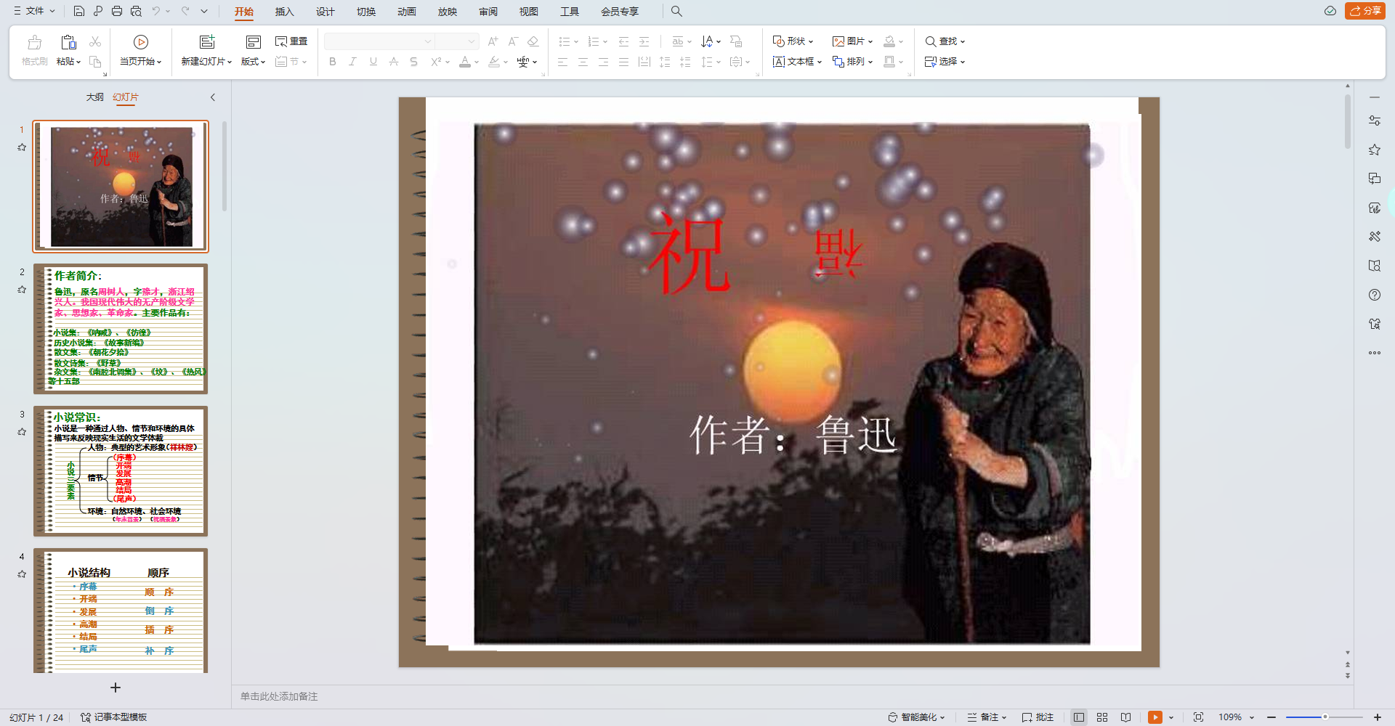Switch to the Animation (动画) tab
This screenshot has height=726, width=1395.
tap(406, 12)
